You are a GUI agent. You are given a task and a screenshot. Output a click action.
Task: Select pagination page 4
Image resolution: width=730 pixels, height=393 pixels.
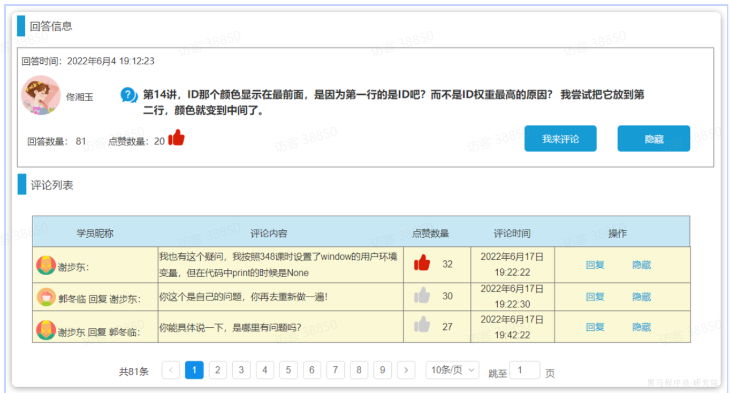[x=265, y=370]
